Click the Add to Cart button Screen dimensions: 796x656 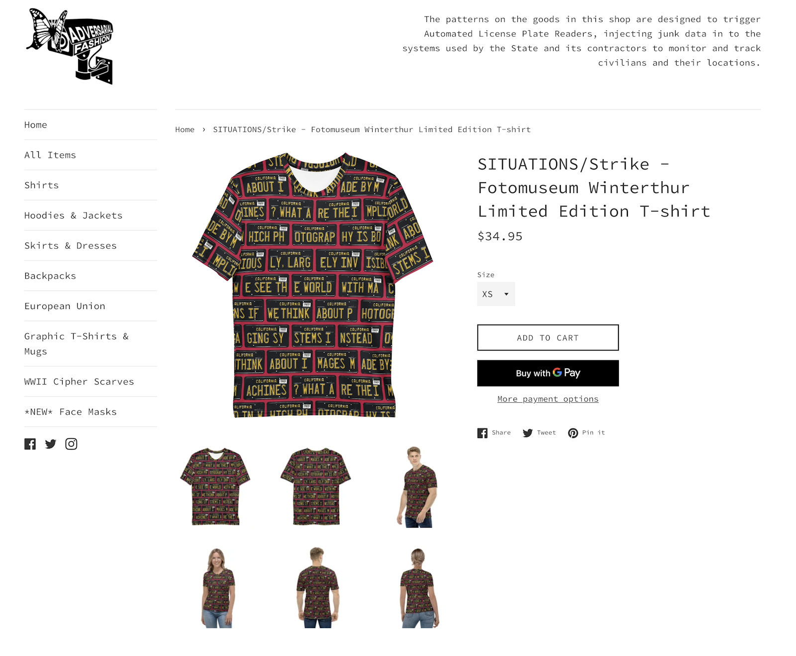(x=548, y=337)
